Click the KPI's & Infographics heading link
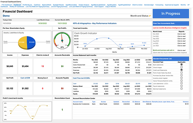The height and width of the screenshot is (123, 193). [95, 23]
